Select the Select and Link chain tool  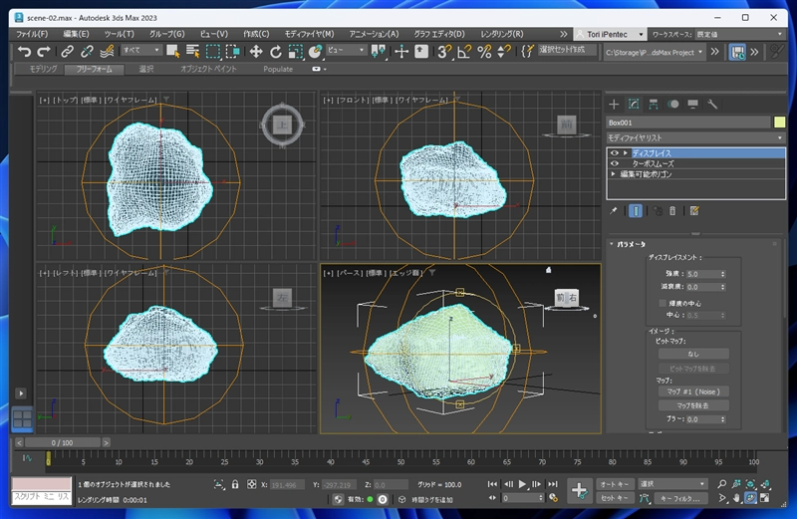67,52
